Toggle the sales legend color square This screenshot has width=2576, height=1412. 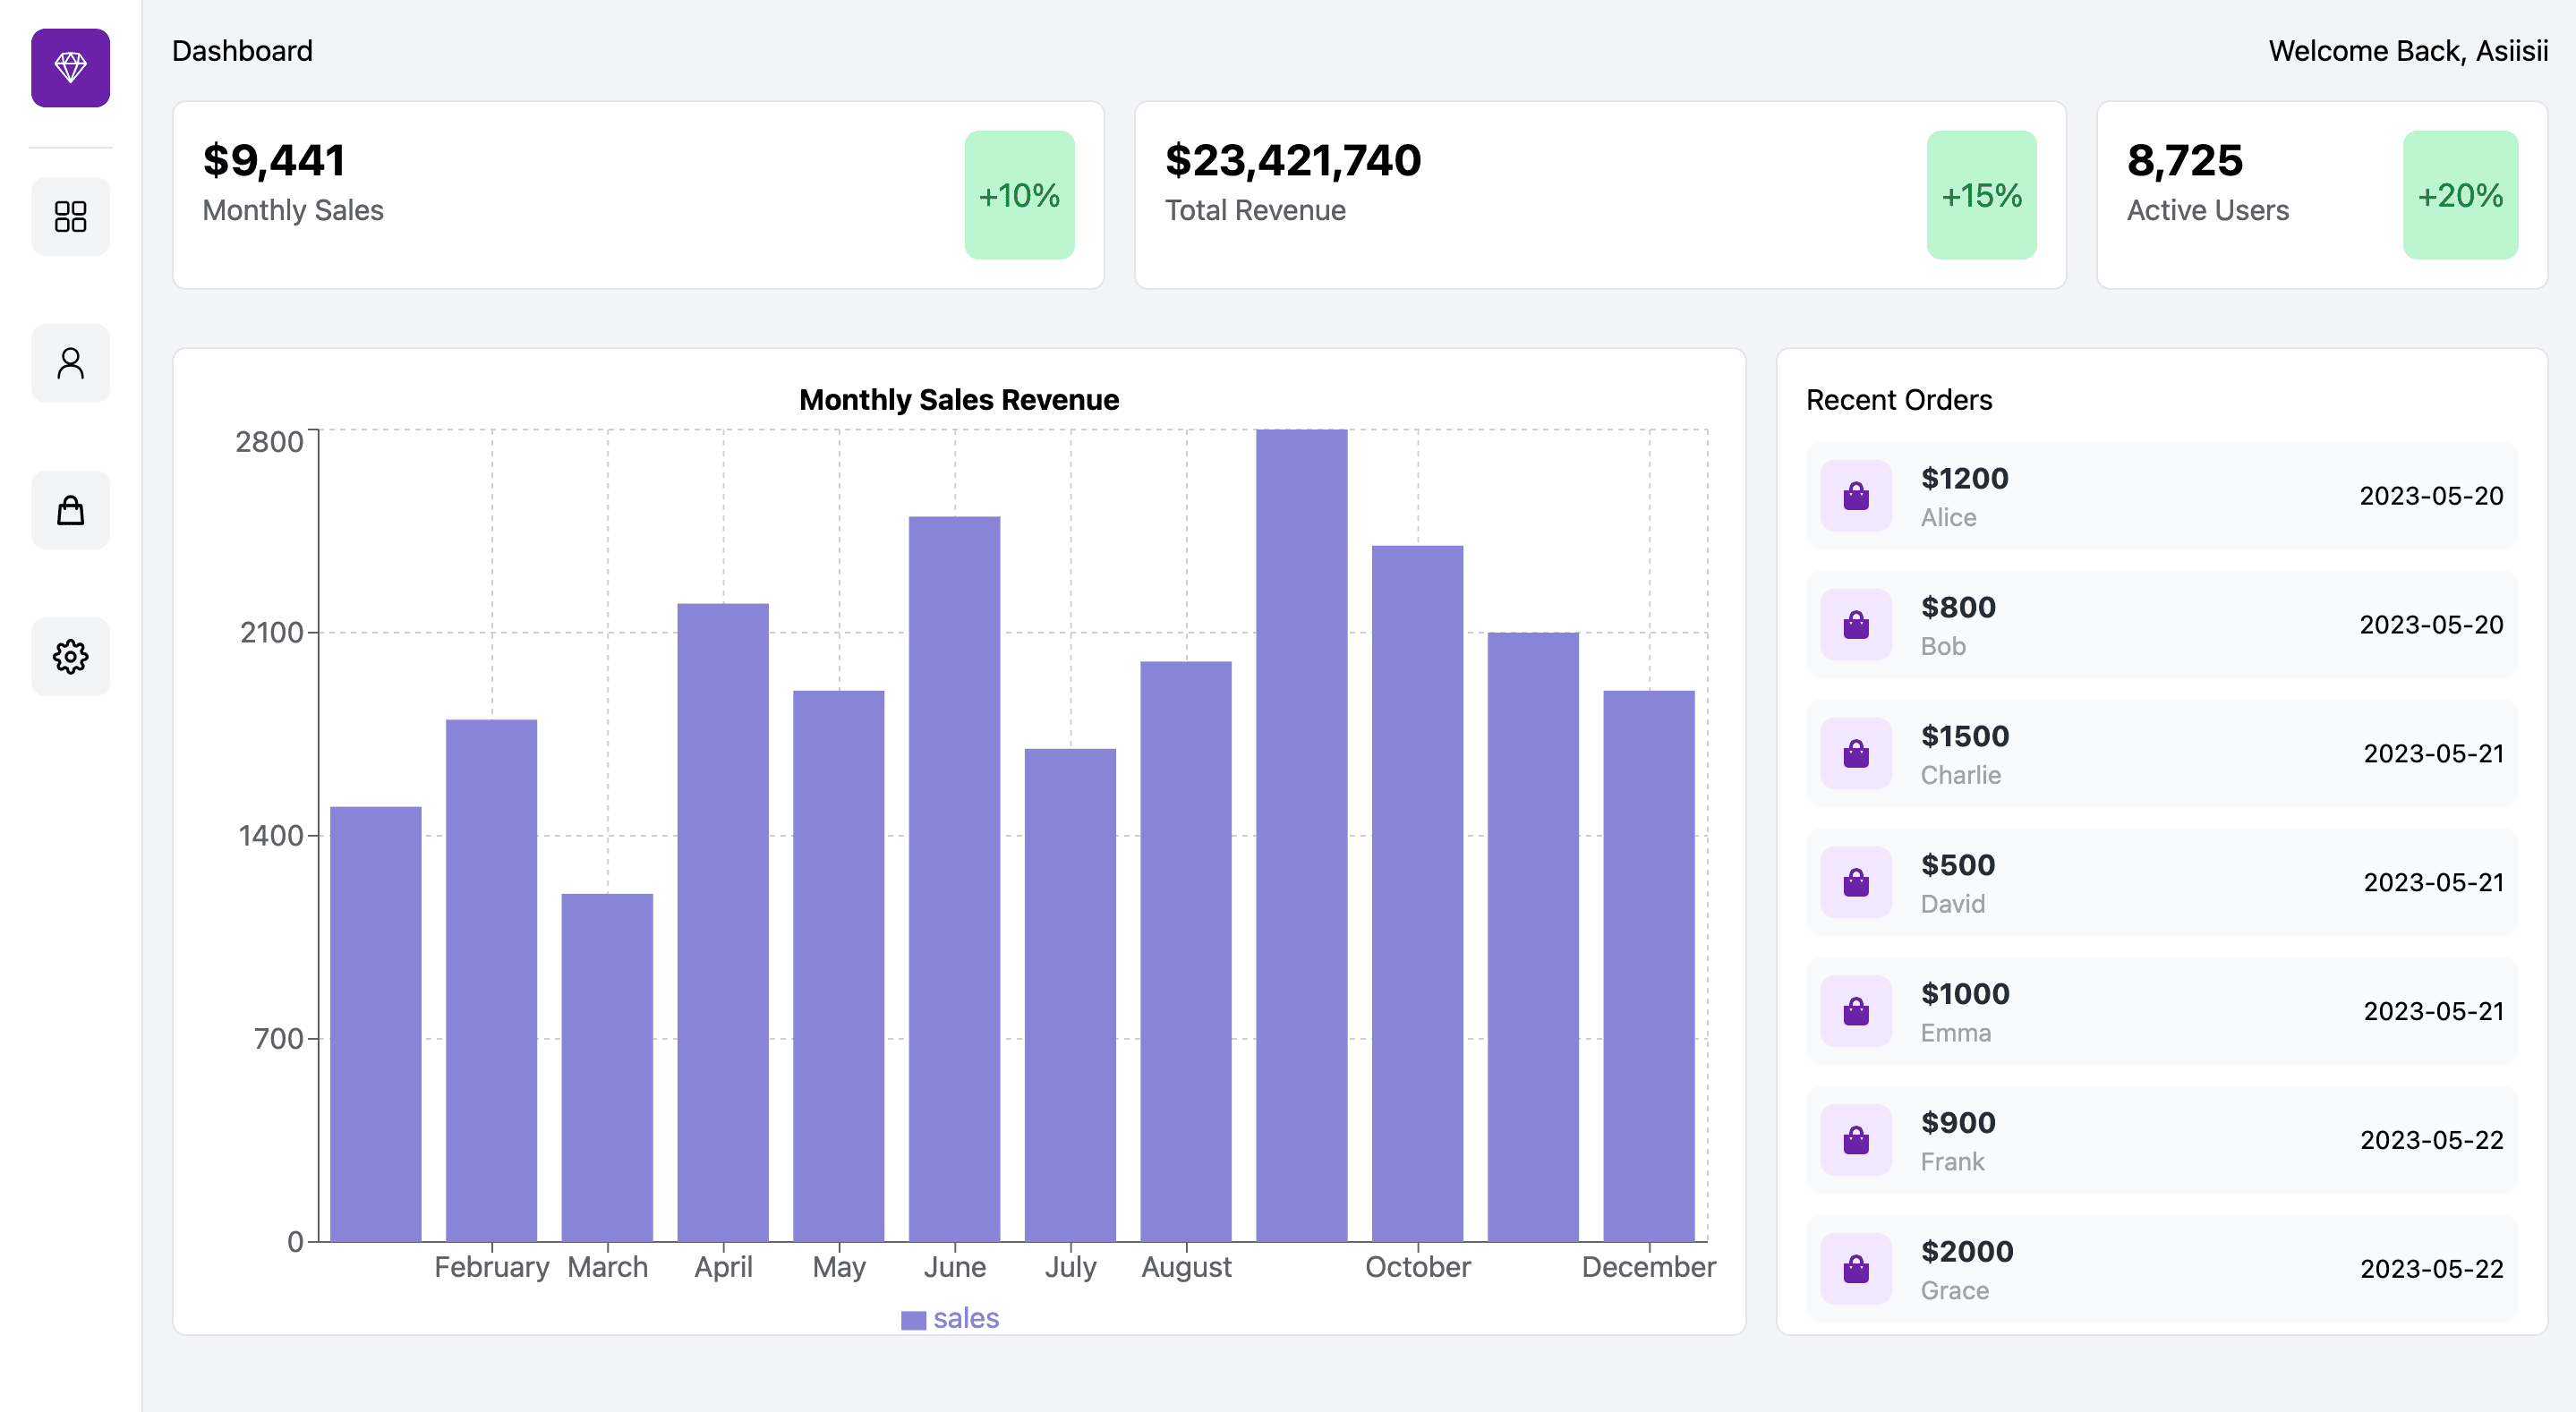(x=913, y=1320)
